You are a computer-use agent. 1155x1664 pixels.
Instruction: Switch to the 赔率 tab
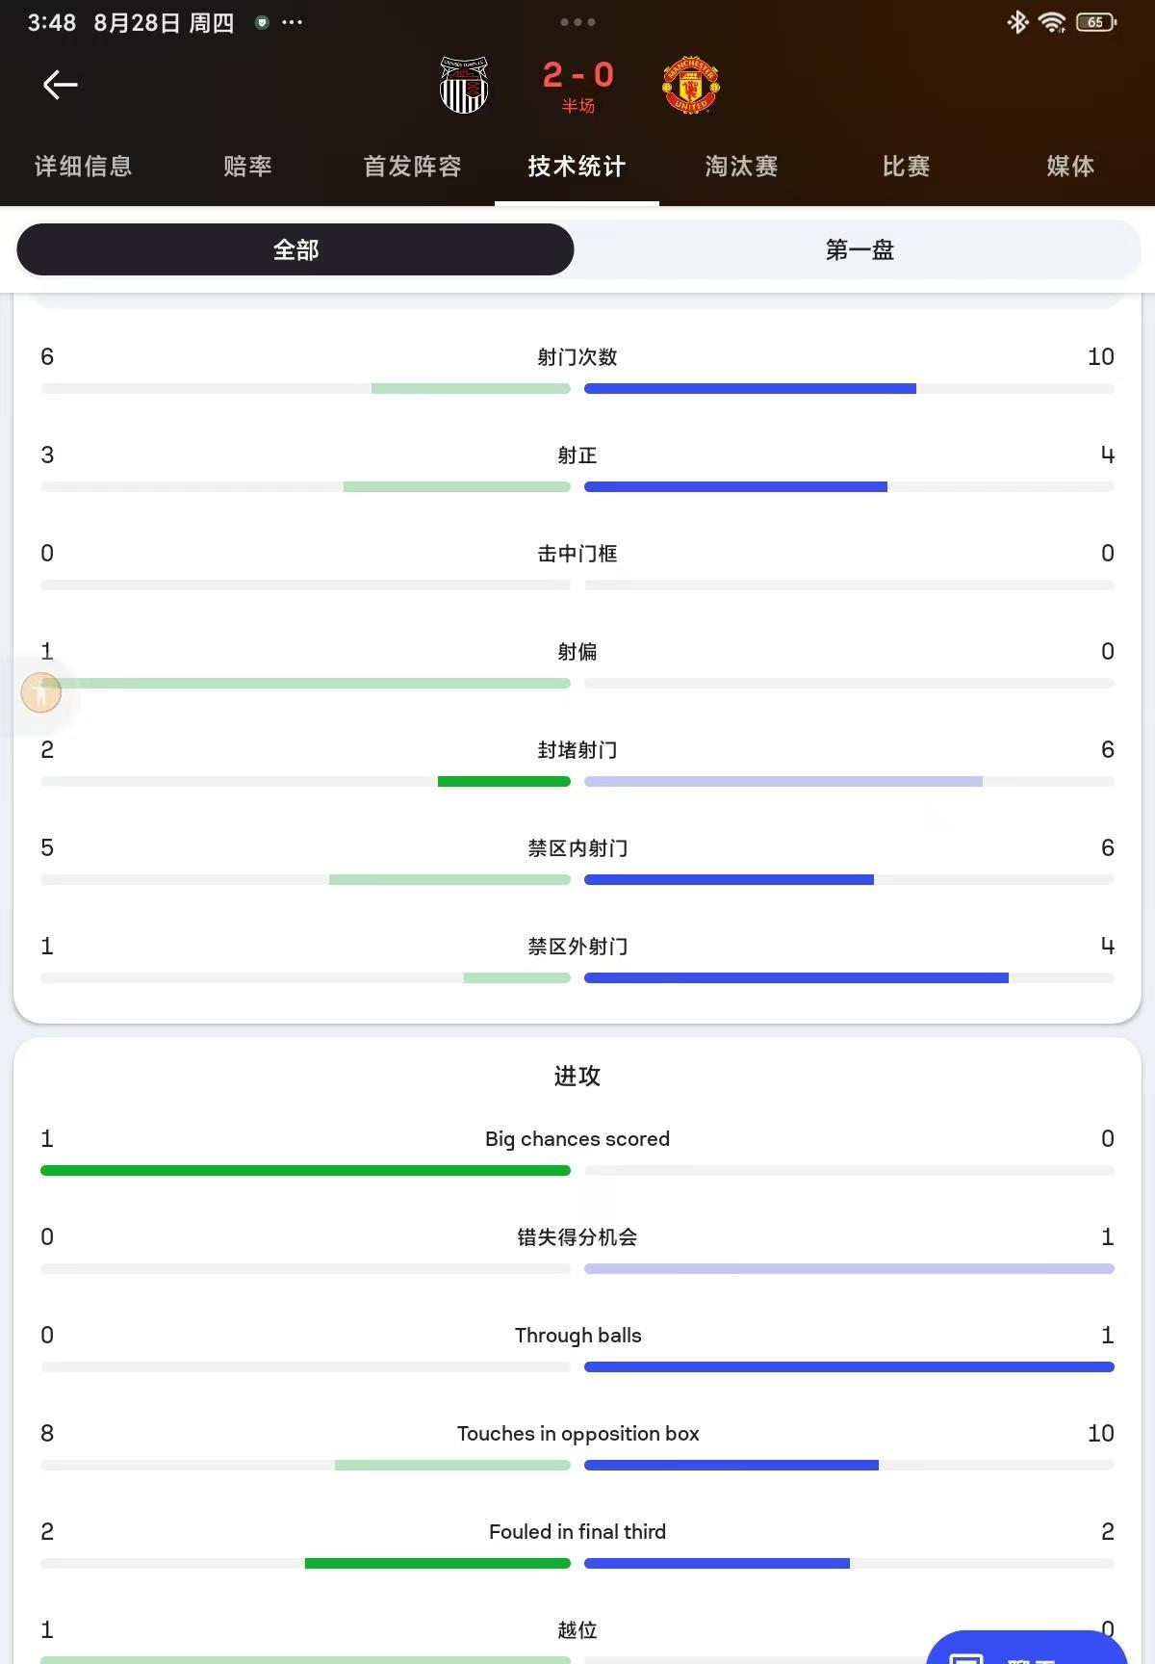tap(247, 167)
